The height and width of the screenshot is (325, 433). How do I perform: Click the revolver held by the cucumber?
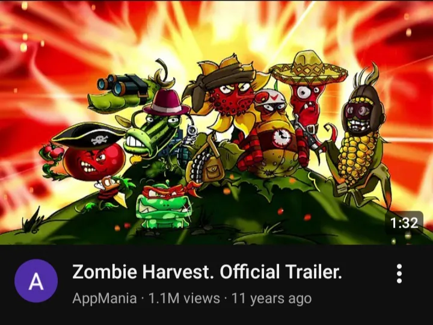pos(191,135)
